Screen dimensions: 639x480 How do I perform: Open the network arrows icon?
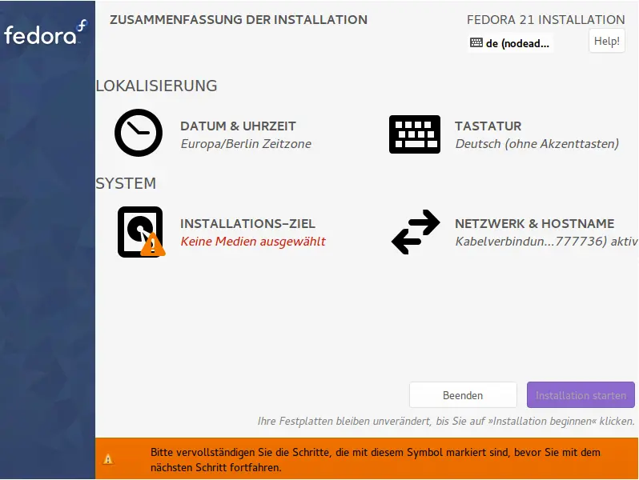point(415,232)
